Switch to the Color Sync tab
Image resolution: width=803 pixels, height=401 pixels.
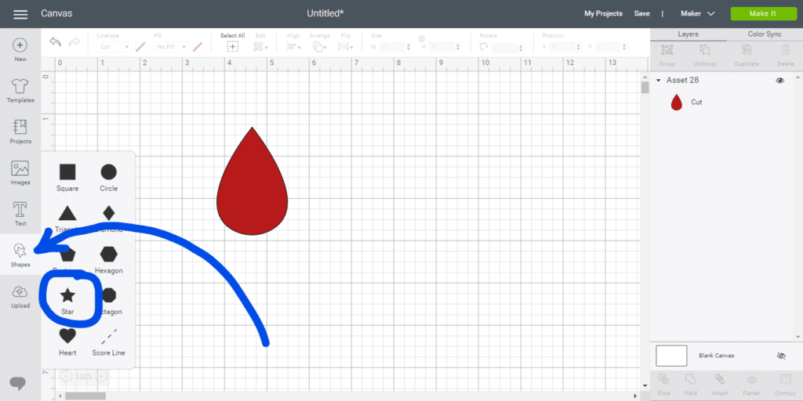[765, 34]
